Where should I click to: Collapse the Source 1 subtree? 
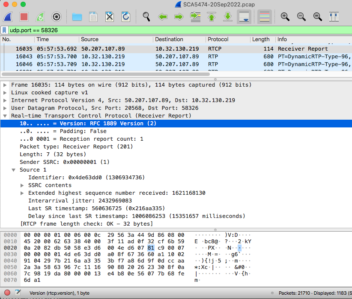click(x=13, y=169)
